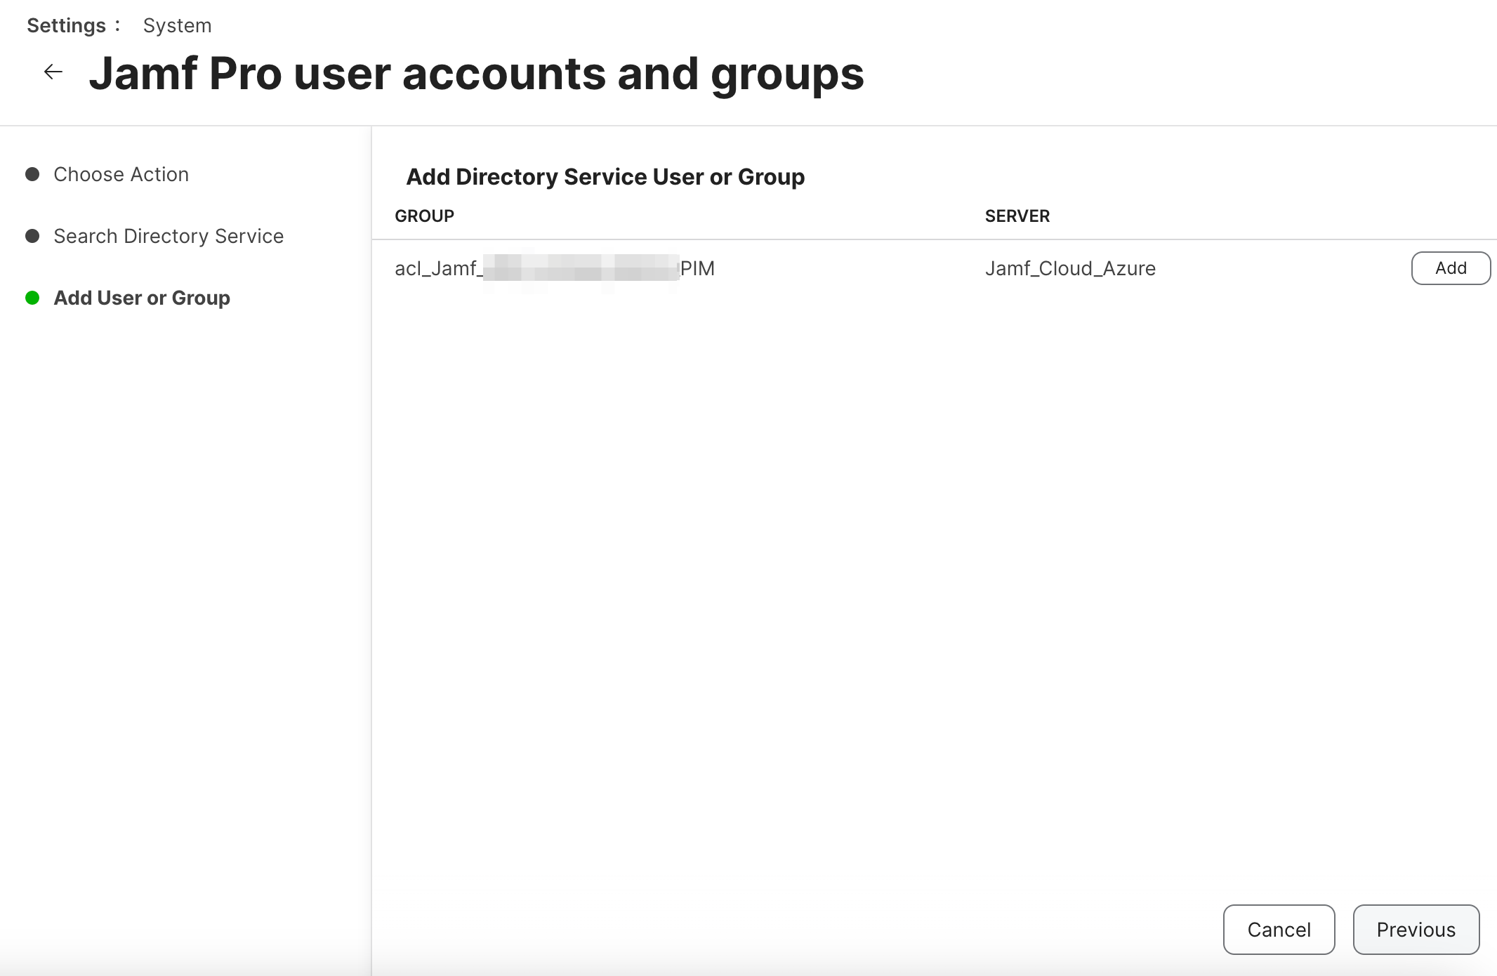The width and height of the screenshot is (1497, 976).
Task: Select the acl_Jamf group name cell
Action: [555, 268]
